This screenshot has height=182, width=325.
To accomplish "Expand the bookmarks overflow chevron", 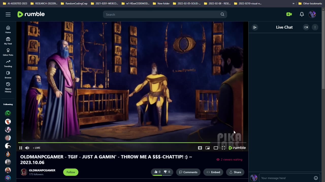I will [294, 4].
